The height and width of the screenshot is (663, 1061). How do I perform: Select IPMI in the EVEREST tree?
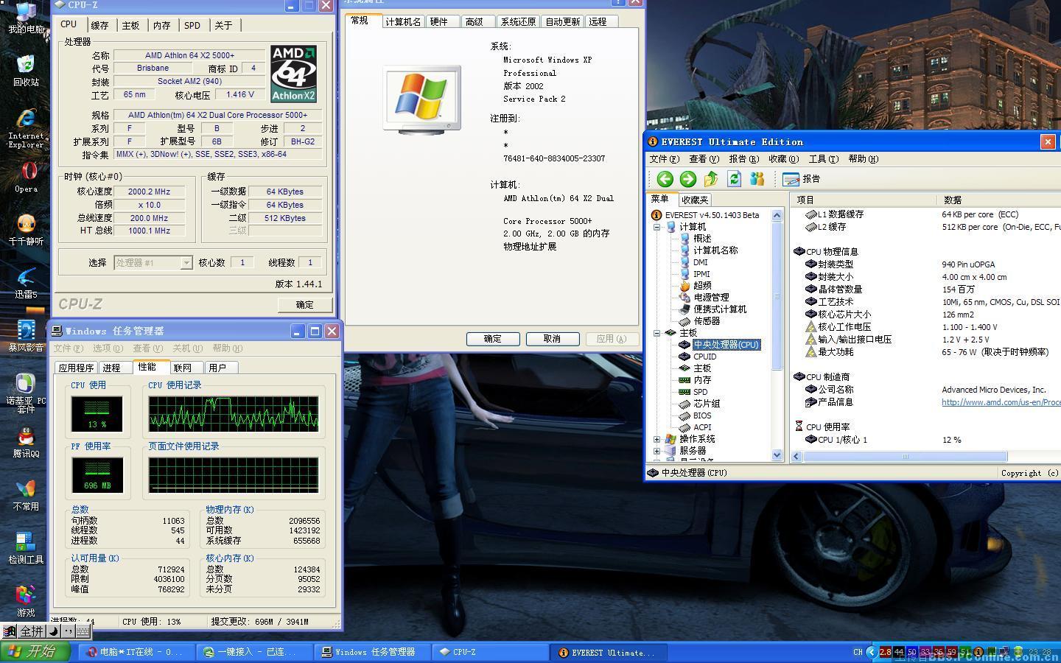click(x=701, y=274)
